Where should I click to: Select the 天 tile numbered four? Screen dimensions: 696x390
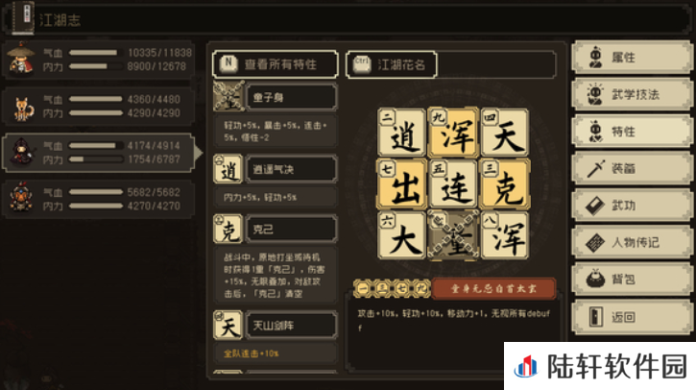point(505,133)
